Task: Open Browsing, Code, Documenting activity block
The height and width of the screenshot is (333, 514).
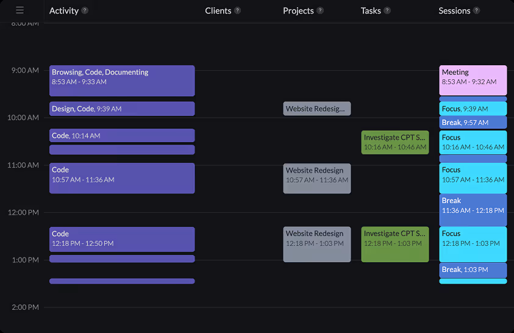Action: point(122,81)
